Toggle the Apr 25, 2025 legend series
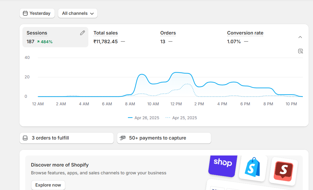The height and width of the screenshot is (190, 313). coord(181,118)
